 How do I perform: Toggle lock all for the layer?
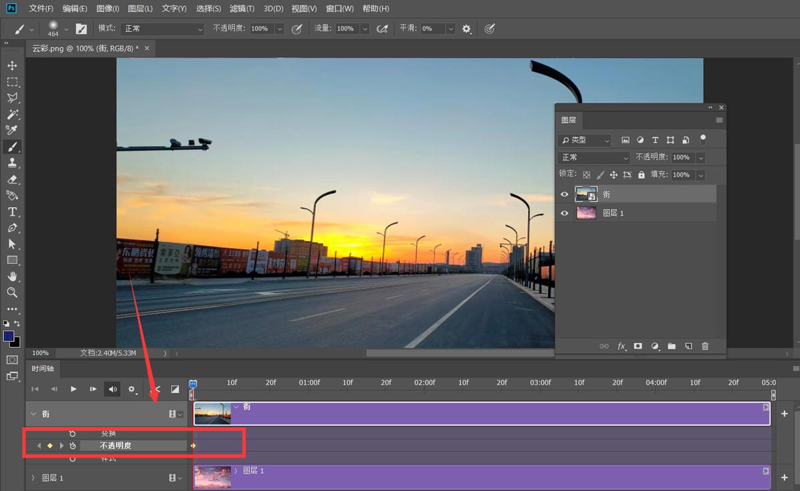[x=641, y=175]
